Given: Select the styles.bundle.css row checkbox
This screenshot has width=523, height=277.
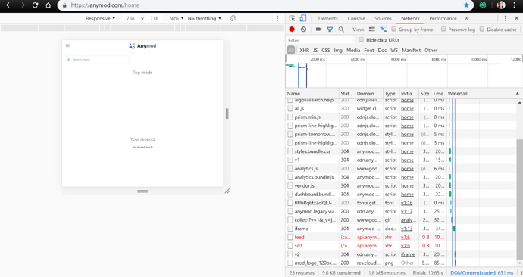Looking at the screenshot, I should [x=290, y=151].
